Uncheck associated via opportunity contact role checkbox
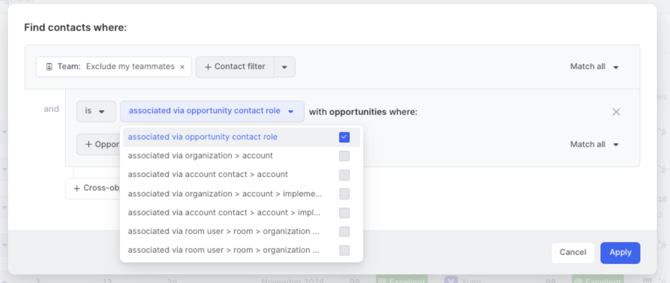The image size is (670, 283). [x=344, y=137]
